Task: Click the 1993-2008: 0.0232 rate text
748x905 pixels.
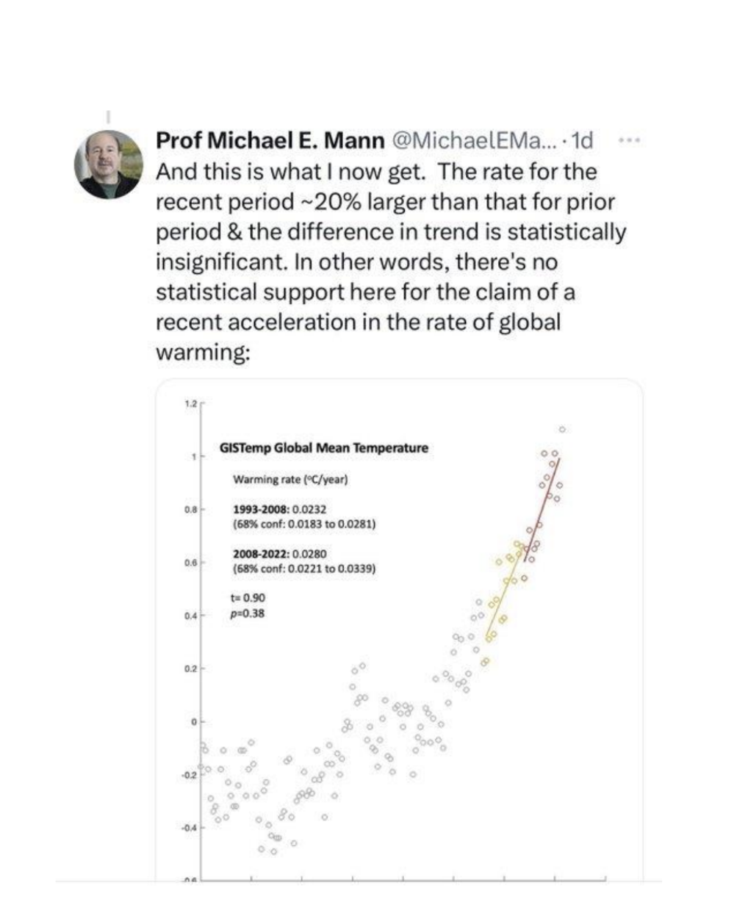Action: pos(279,508)
